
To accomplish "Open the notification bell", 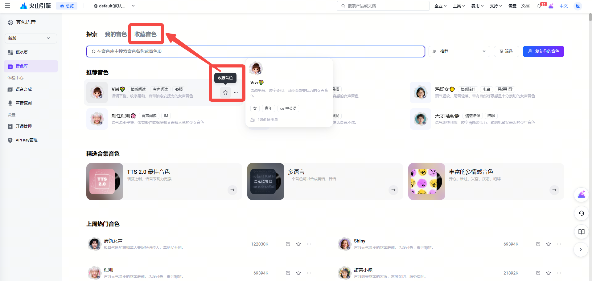I will [x=539, y=6].
